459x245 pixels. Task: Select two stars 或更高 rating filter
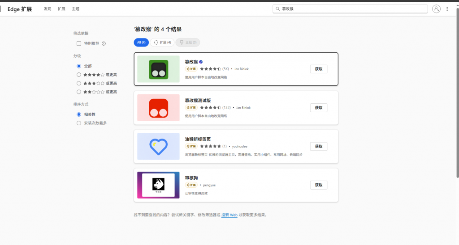tap(79, 92)
